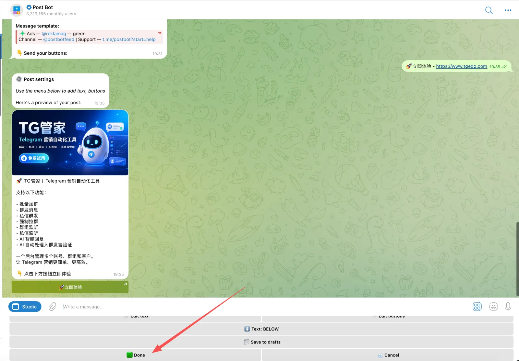This screenshot has width=519, height=361.
Task: Click the Post Bot avatar
Action: (x=17, y=10)
